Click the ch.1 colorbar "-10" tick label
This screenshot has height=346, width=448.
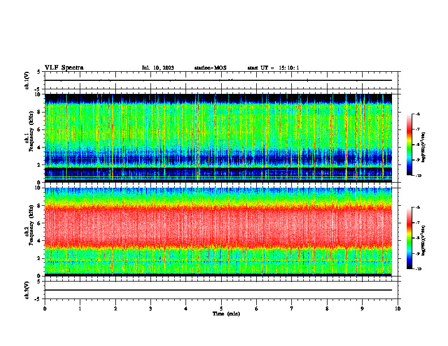coord(419,176)
